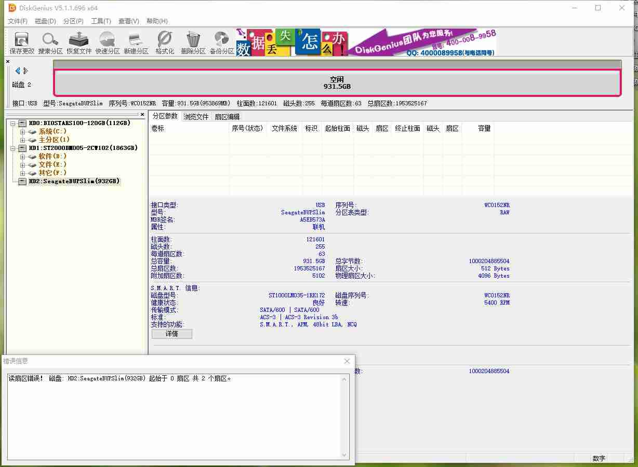
Task: Click the 系统(C:) volume icon
Action: click(32, 132)
